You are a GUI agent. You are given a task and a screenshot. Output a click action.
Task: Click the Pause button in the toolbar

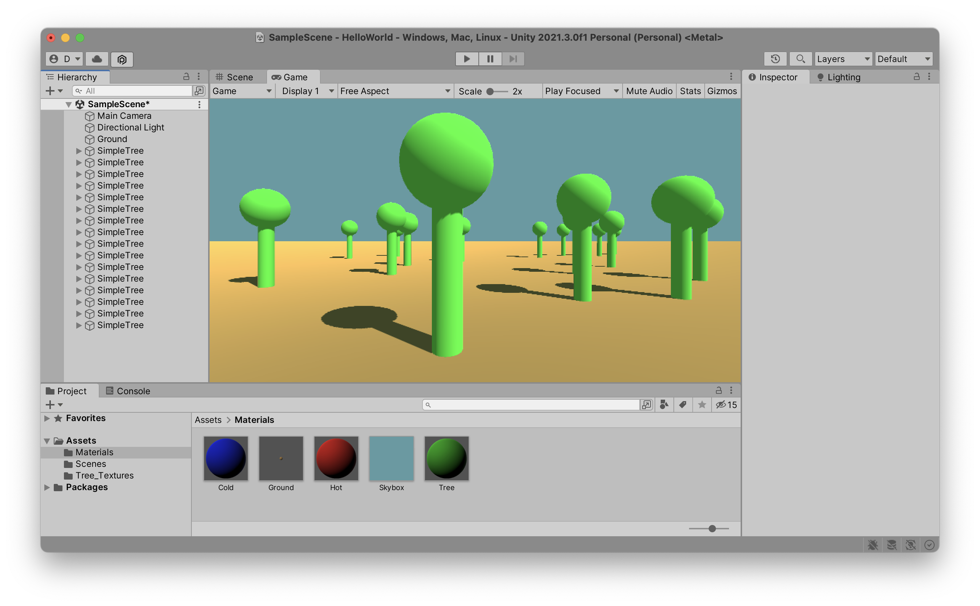(490, 59)
